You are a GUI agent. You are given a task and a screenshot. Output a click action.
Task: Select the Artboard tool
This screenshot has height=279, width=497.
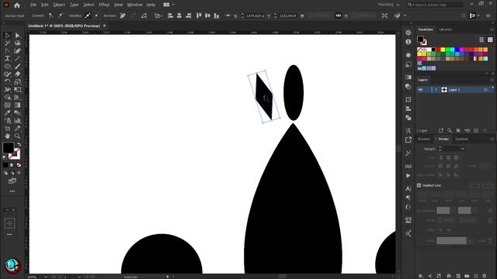point(7,129)
